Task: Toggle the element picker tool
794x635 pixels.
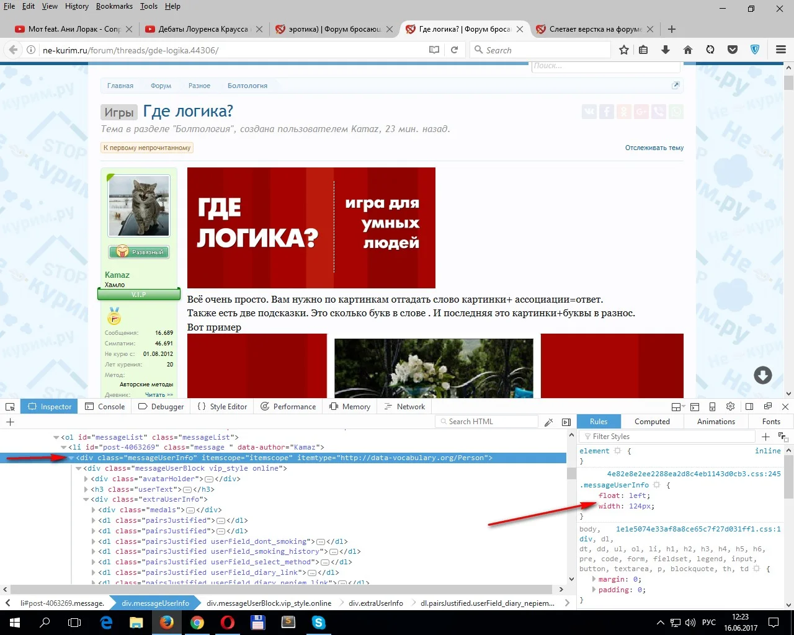Action: pos(10,407)
